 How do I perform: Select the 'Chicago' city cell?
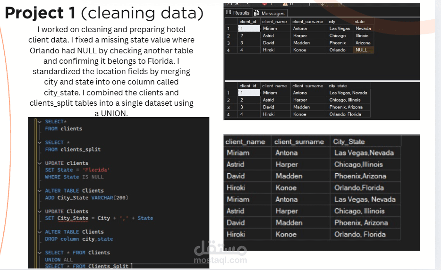pyautogui.click(x=339, y=36)
